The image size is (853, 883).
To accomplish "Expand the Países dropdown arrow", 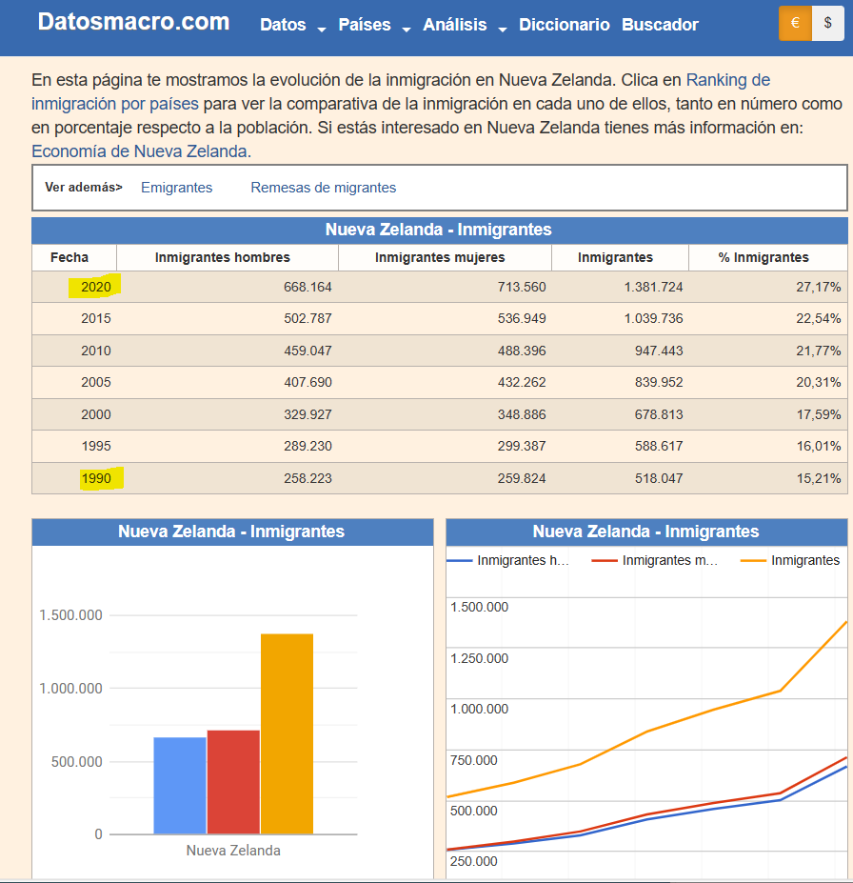I will 407,30.
